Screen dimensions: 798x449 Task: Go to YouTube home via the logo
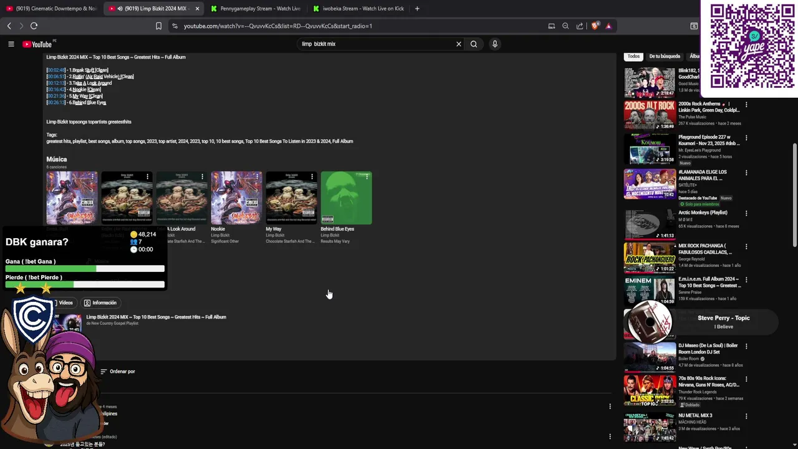[39, 44]
